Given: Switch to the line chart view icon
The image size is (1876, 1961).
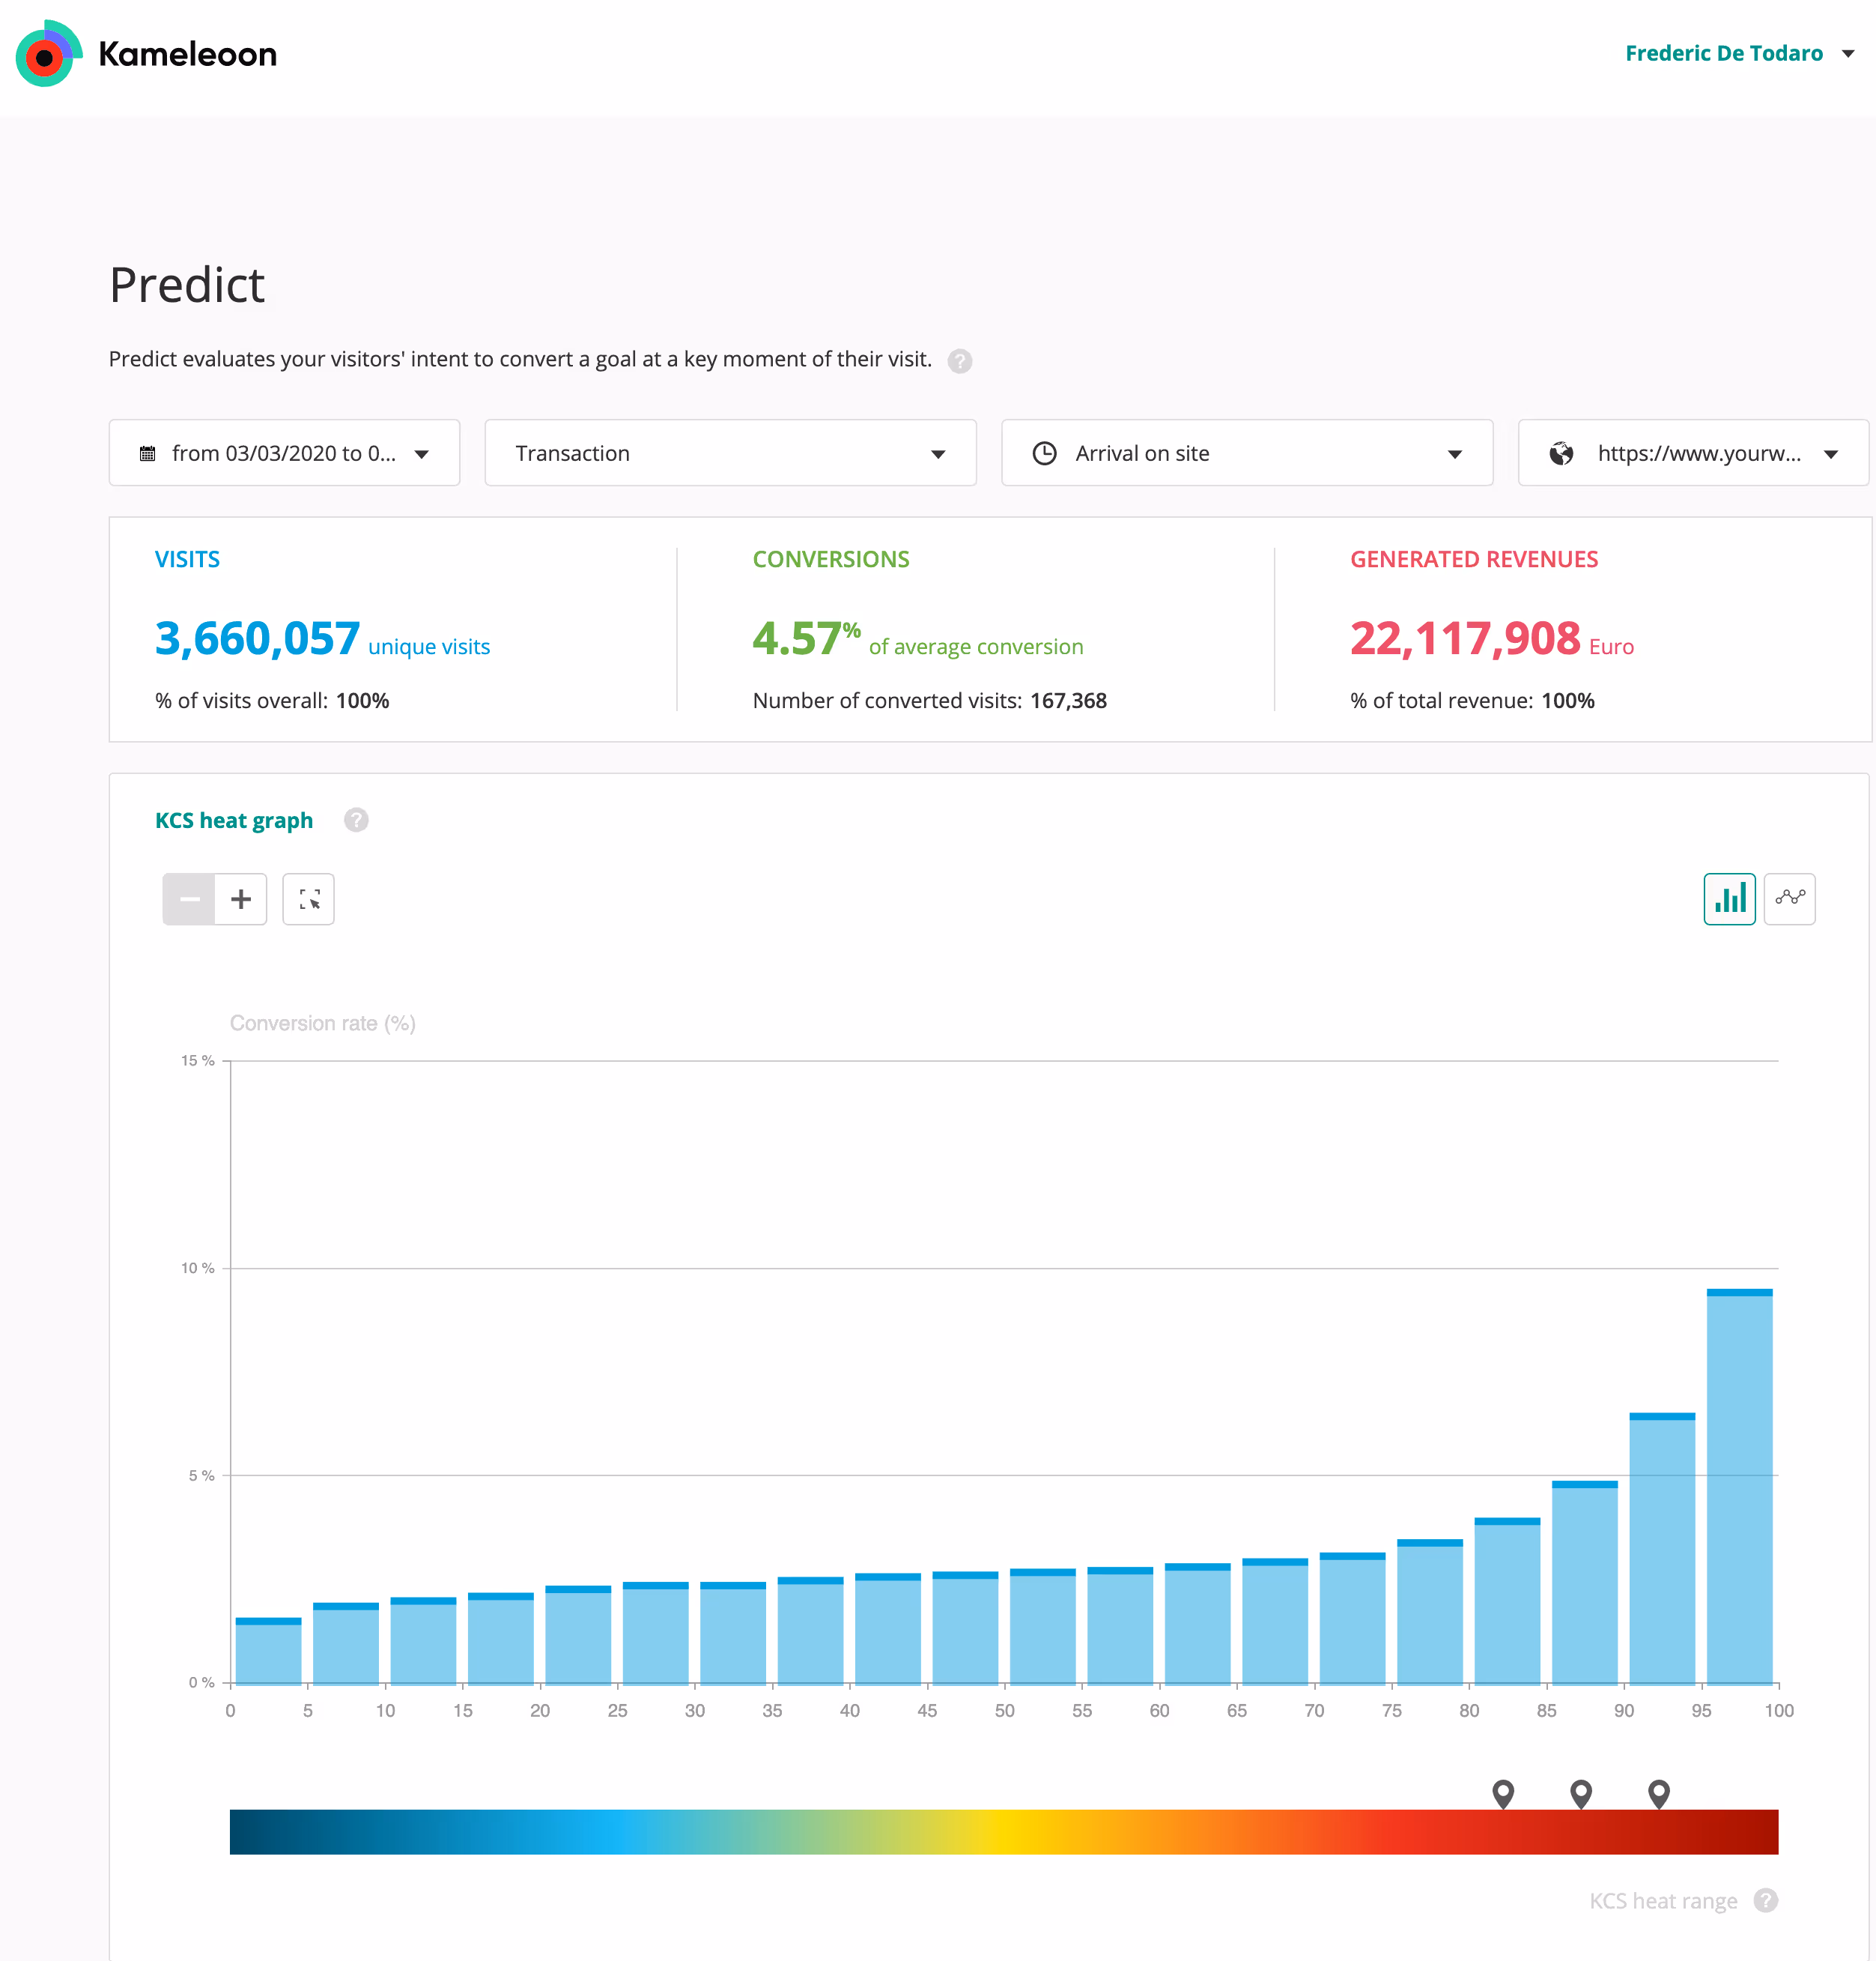Looking at the screenshot, I should pyautogui.click(x=1789, y=898).
